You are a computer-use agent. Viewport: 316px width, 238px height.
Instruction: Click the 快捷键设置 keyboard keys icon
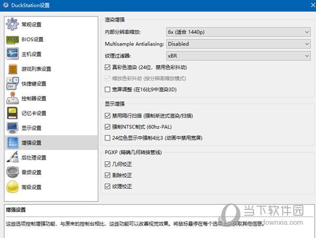[13, 83]
